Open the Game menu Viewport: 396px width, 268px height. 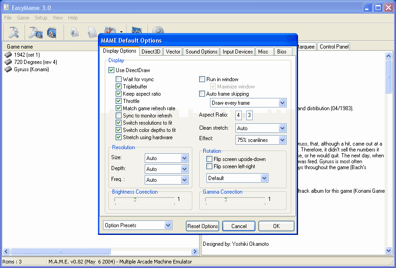(x=23, y=18)
